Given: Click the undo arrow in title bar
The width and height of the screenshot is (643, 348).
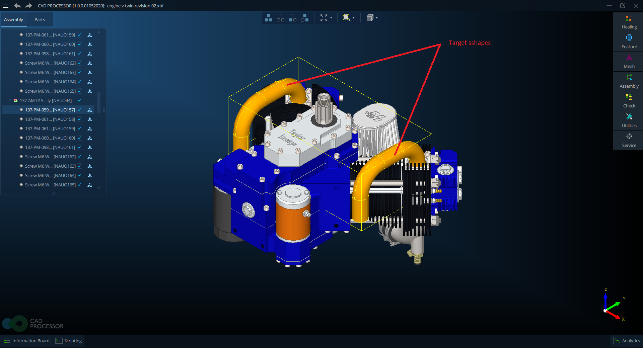Looking at the screenshot, I should pyautogui.click(x=17, y=6).
